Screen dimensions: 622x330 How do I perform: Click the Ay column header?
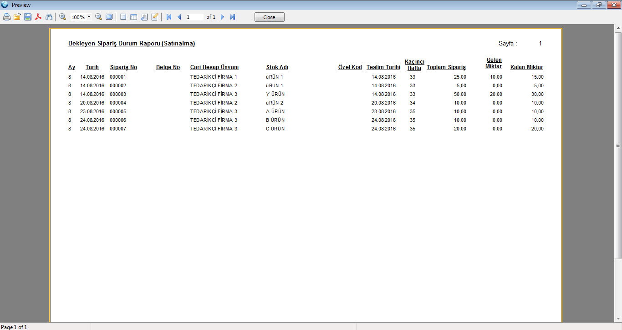72,67
